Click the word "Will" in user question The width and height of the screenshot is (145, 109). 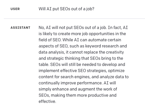(42, 9)
